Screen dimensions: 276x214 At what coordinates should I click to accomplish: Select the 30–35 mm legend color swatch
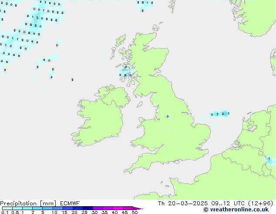(x=98, y=208)
